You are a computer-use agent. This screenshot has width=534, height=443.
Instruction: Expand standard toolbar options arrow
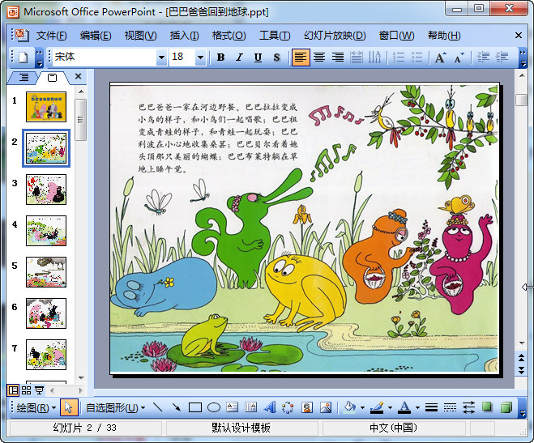tap(40, 58)
